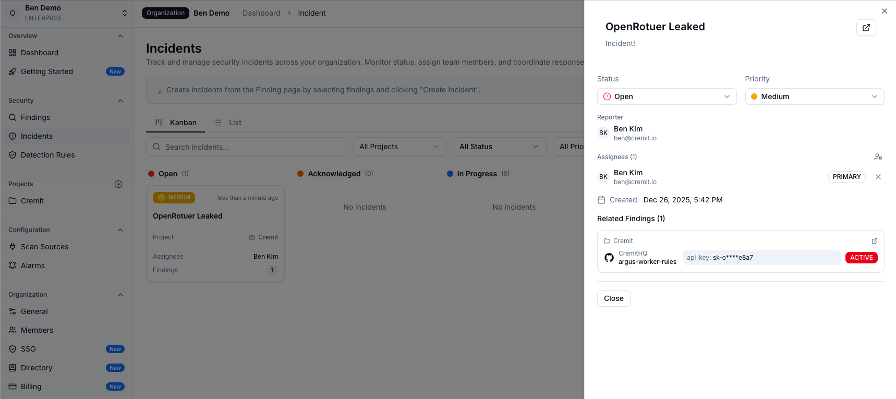The width and height of the screenshot is (896, 399).
Task: Click the Close button in panel
Action: coord(613,298)
